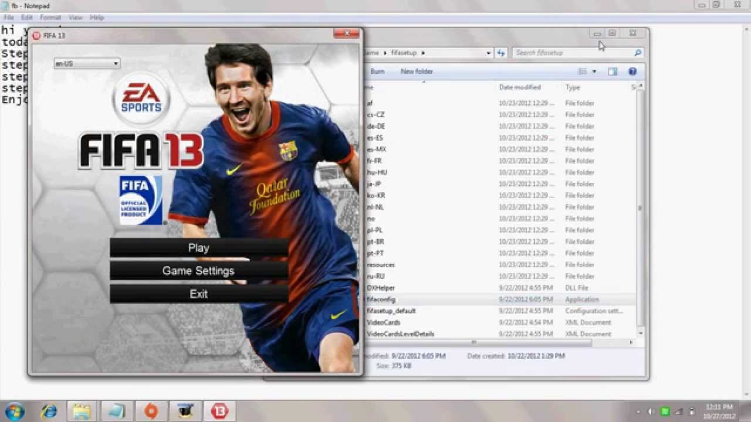This screenshot has width=751, height=422.
Task: Click the Explorer horizontal scrollbar
Action: tap(473, 342)
